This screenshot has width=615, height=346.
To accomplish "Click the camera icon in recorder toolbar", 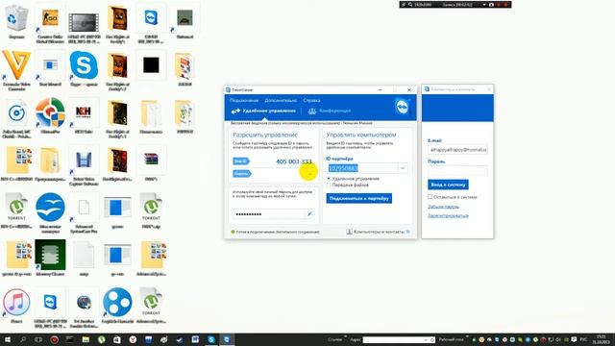I will pyautogui.click(x=491, y=5).
